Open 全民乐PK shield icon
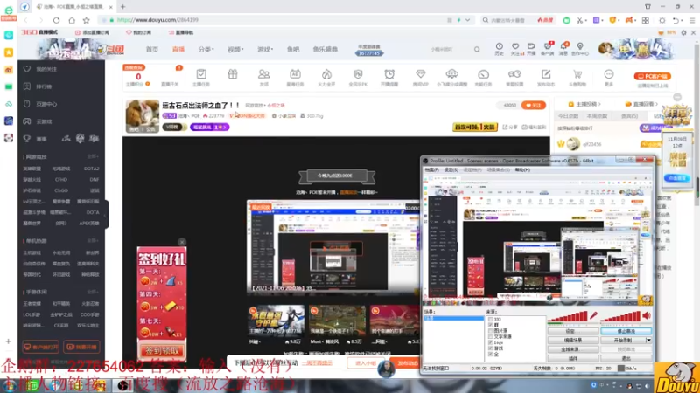 pos(358,74)
